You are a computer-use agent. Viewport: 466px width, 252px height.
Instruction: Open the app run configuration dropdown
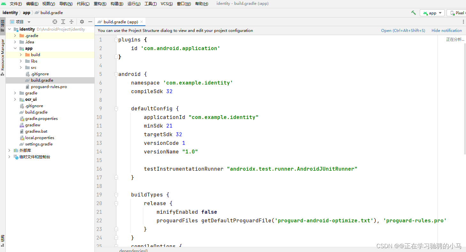coord(432,13)
